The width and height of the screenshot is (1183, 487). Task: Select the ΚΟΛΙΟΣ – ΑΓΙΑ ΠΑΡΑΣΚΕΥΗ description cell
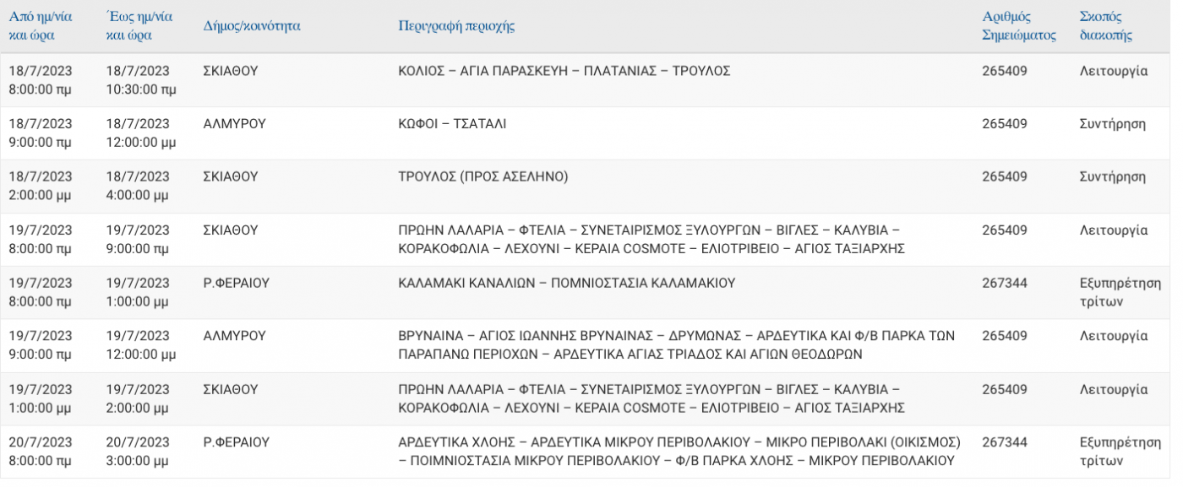564,71
